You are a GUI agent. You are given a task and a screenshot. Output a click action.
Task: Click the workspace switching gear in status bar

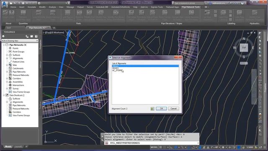click(223, 147)
